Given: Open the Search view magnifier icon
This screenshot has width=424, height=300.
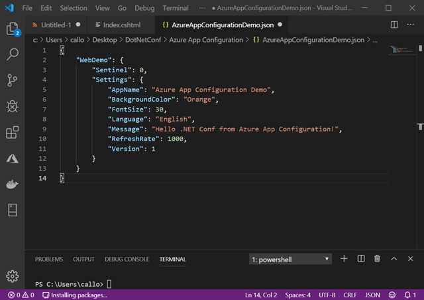Looking at the screenshot, I should tap(13, 54).
